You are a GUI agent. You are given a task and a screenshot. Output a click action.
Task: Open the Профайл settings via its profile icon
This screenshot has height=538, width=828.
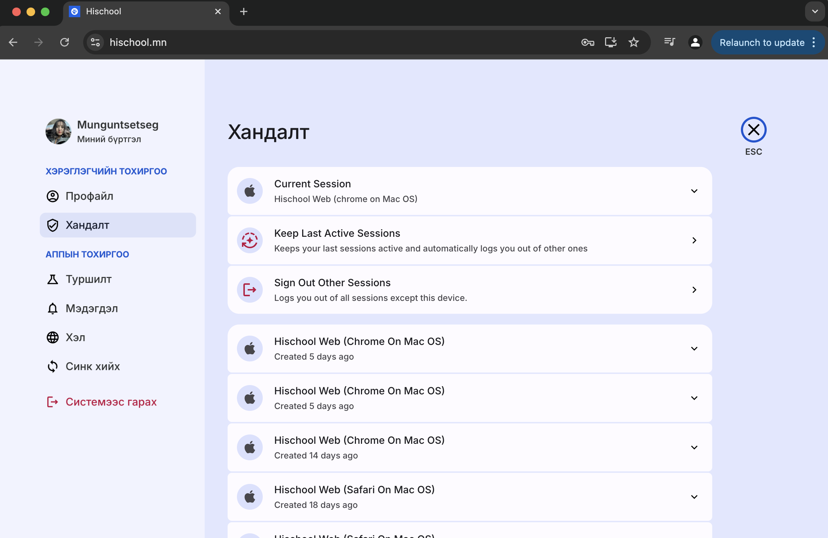coord(53,196)
